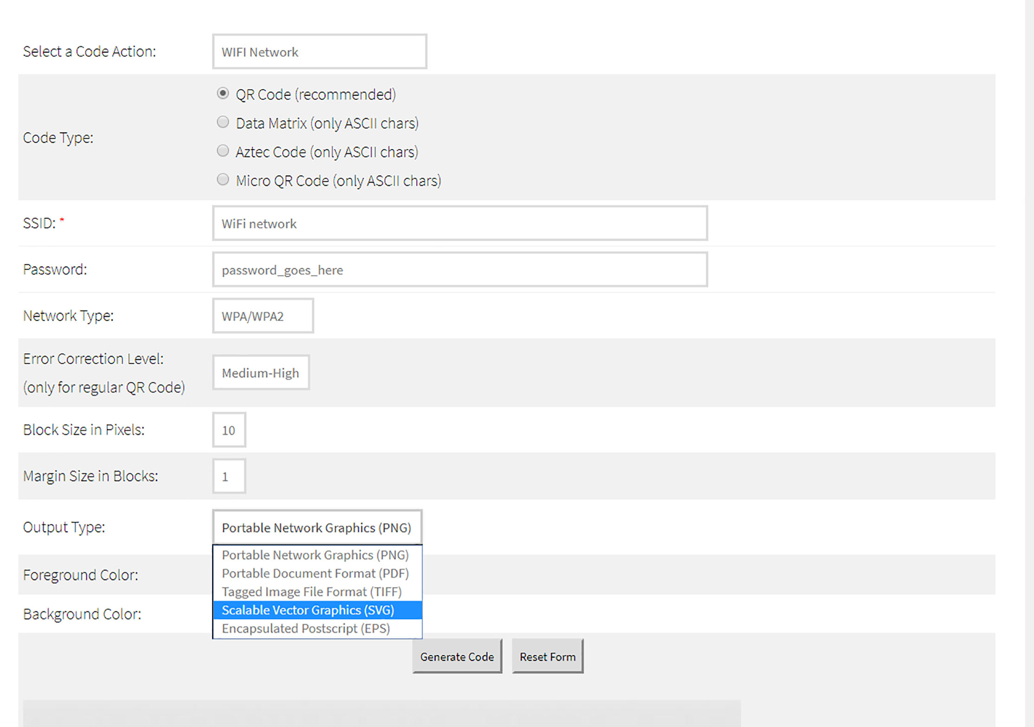Choose Portable Network Graphics (PNG) list option
Image resolution: width=1034 pixels, height=727 pixels.
(315, 555)
